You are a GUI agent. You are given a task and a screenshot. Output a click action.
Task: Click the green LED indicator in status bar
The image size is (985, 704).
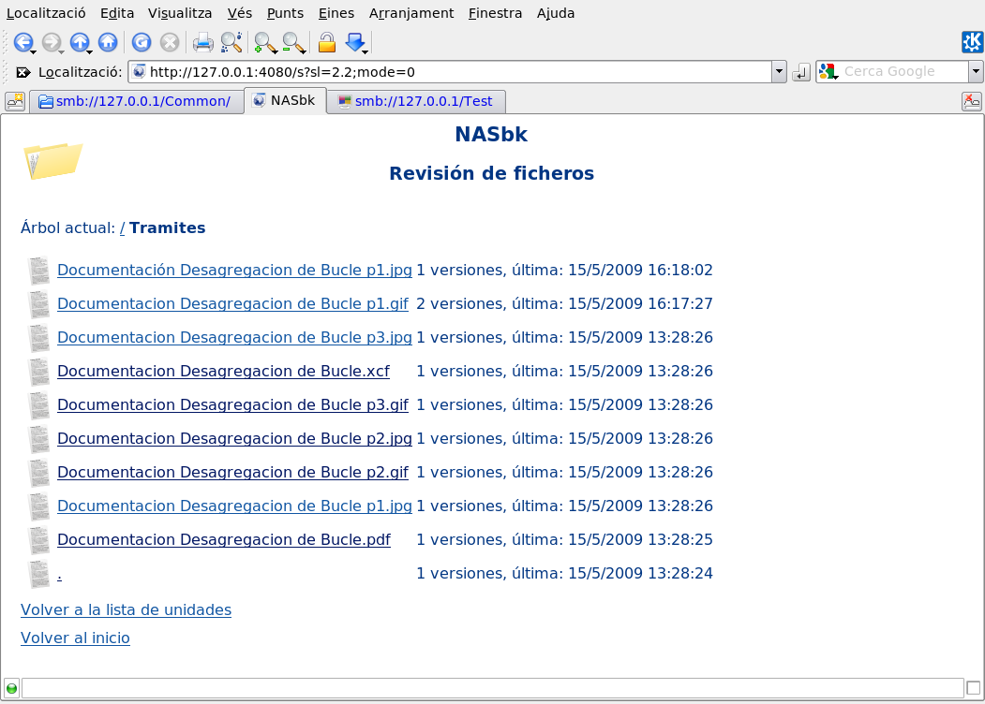(11, 688)
